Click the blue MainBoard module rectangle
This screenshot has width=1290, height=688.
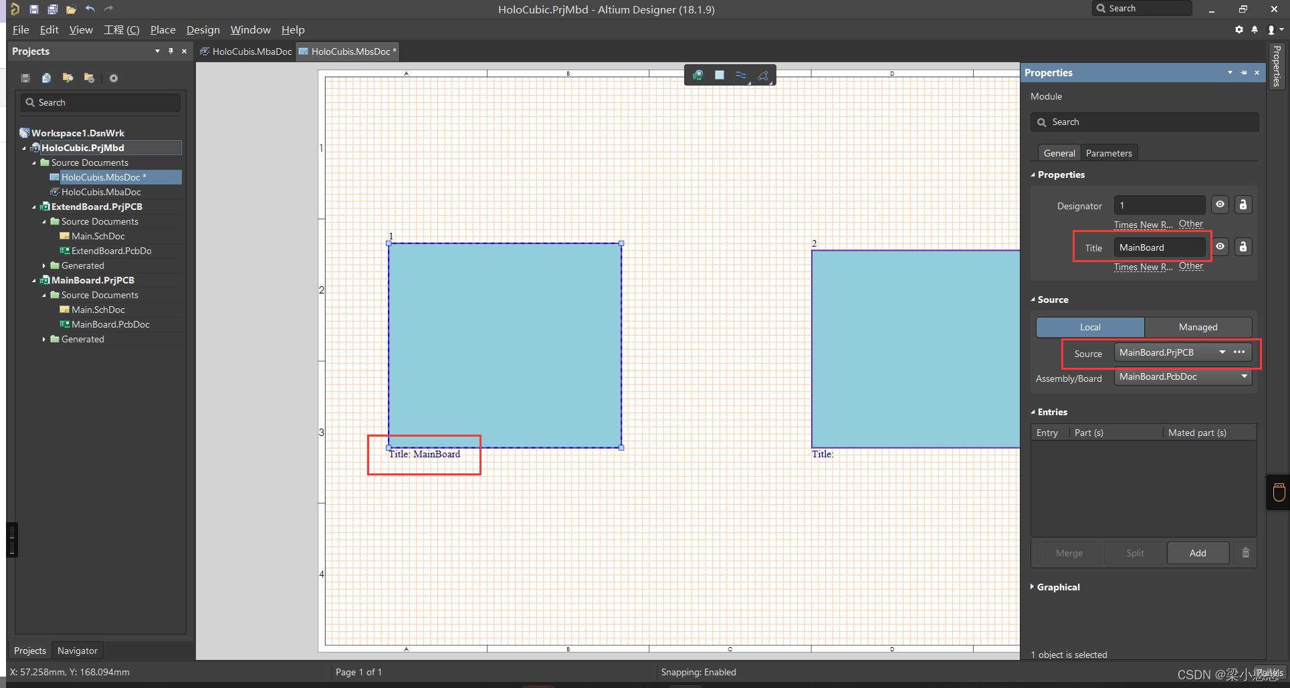[x=504, y=345]
